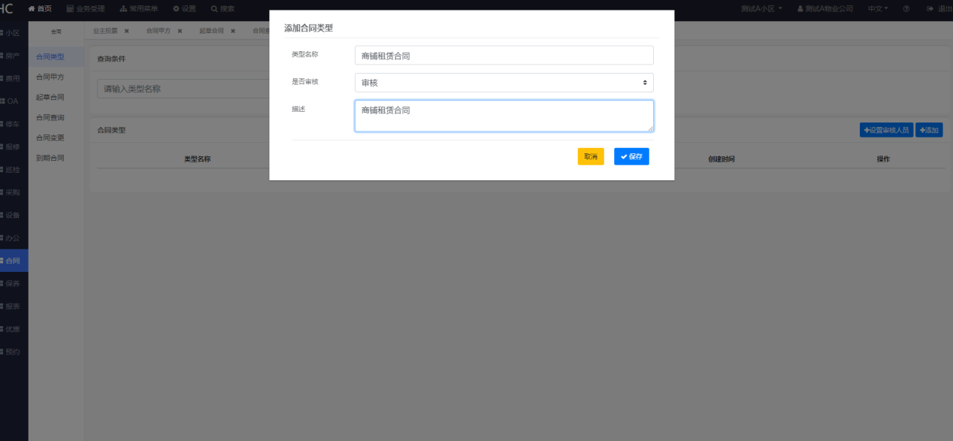Open the 业务受理 top menu
Image resolution: width=953 pixels, height=441 pixels.
(x=86, y=9)
